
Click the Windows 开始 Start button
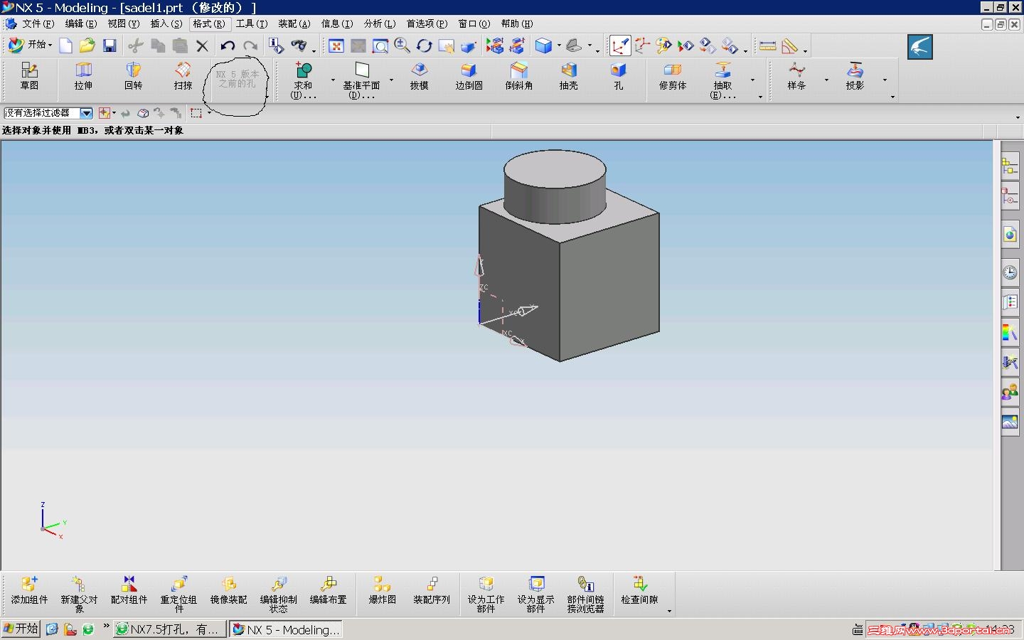click(x=21, y=629)
